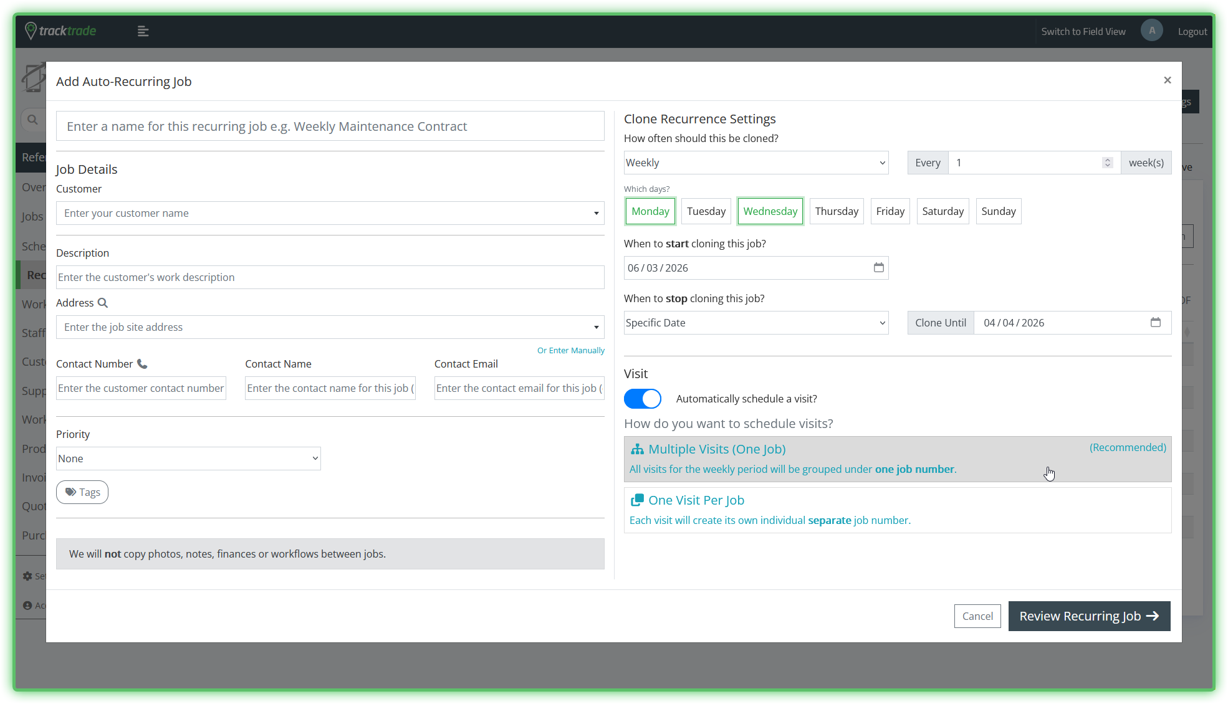Click the address search magnifier icon

103,303
